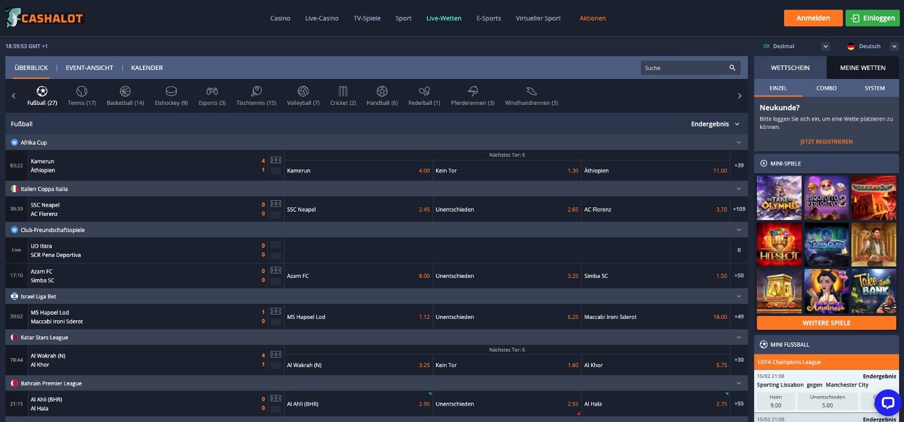Open pitch view for Kamerun vs Äthiopien
Viewport: 904px width, 422px height.
(276, 160)
